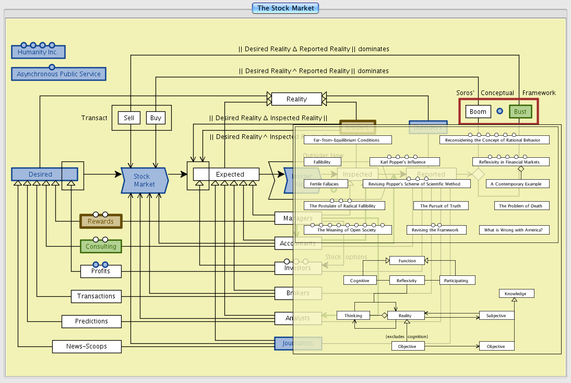Click the green Consulting node
571x383 pixels.
pyautogui.click(x=101, y=246)
